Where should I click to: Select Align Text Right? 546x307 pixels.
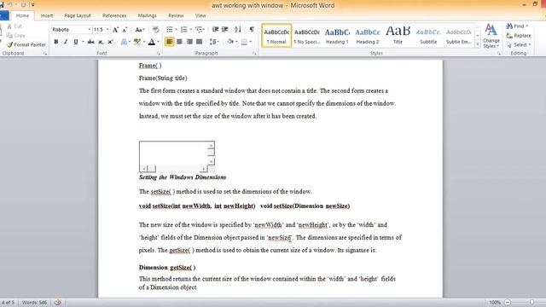point(189,42)
